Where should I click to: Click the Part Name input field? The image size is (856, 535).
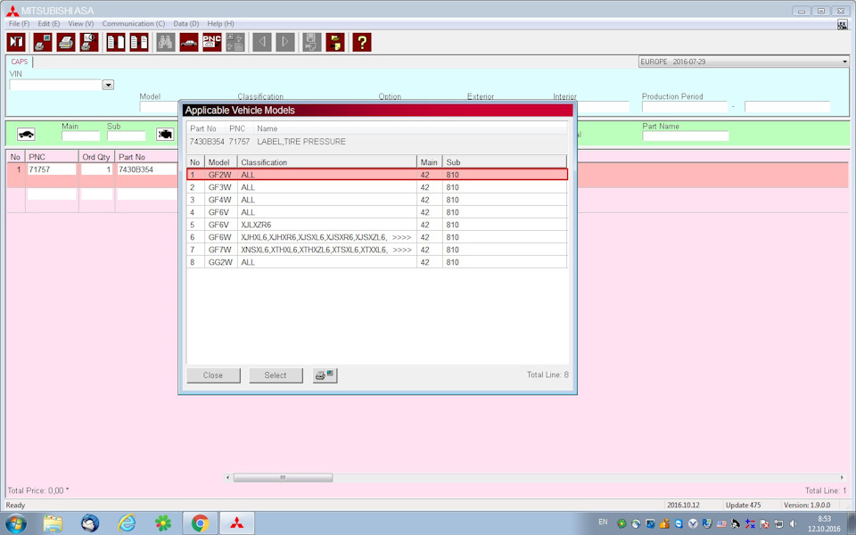(685, 136)
